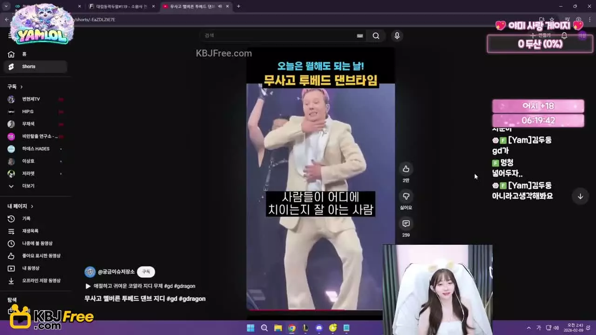Open 나중에 볼 동영상 watch later
Image resolution: width=596 pixels, height=335 pixels.
(35, 243)
